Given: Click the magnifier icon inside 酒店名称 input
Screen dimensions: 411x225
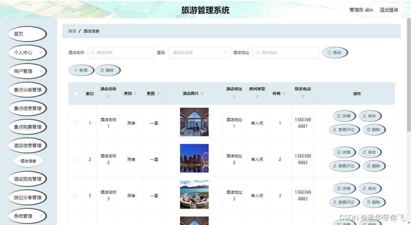Looking at the screenshot, I should click(x=92, y=52).
